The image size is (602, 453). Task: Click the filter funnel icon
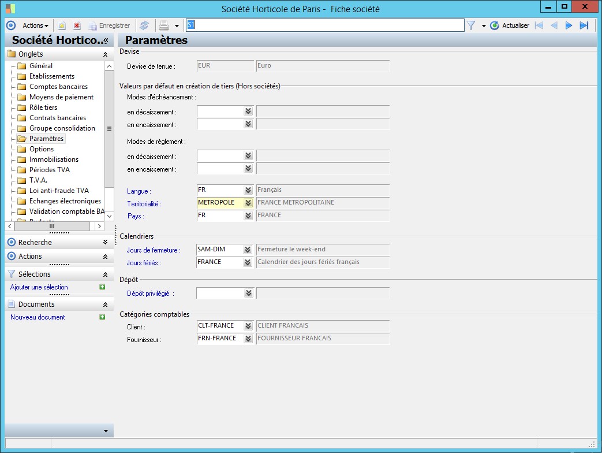coord(471,26)
